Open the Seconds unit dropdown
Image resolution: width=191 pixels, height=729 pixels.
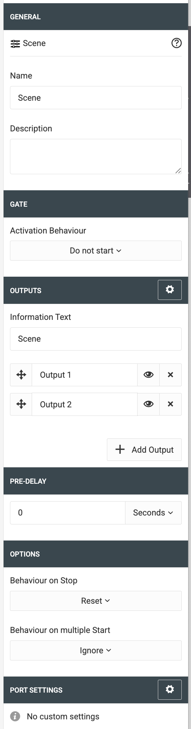pos(153,513)
